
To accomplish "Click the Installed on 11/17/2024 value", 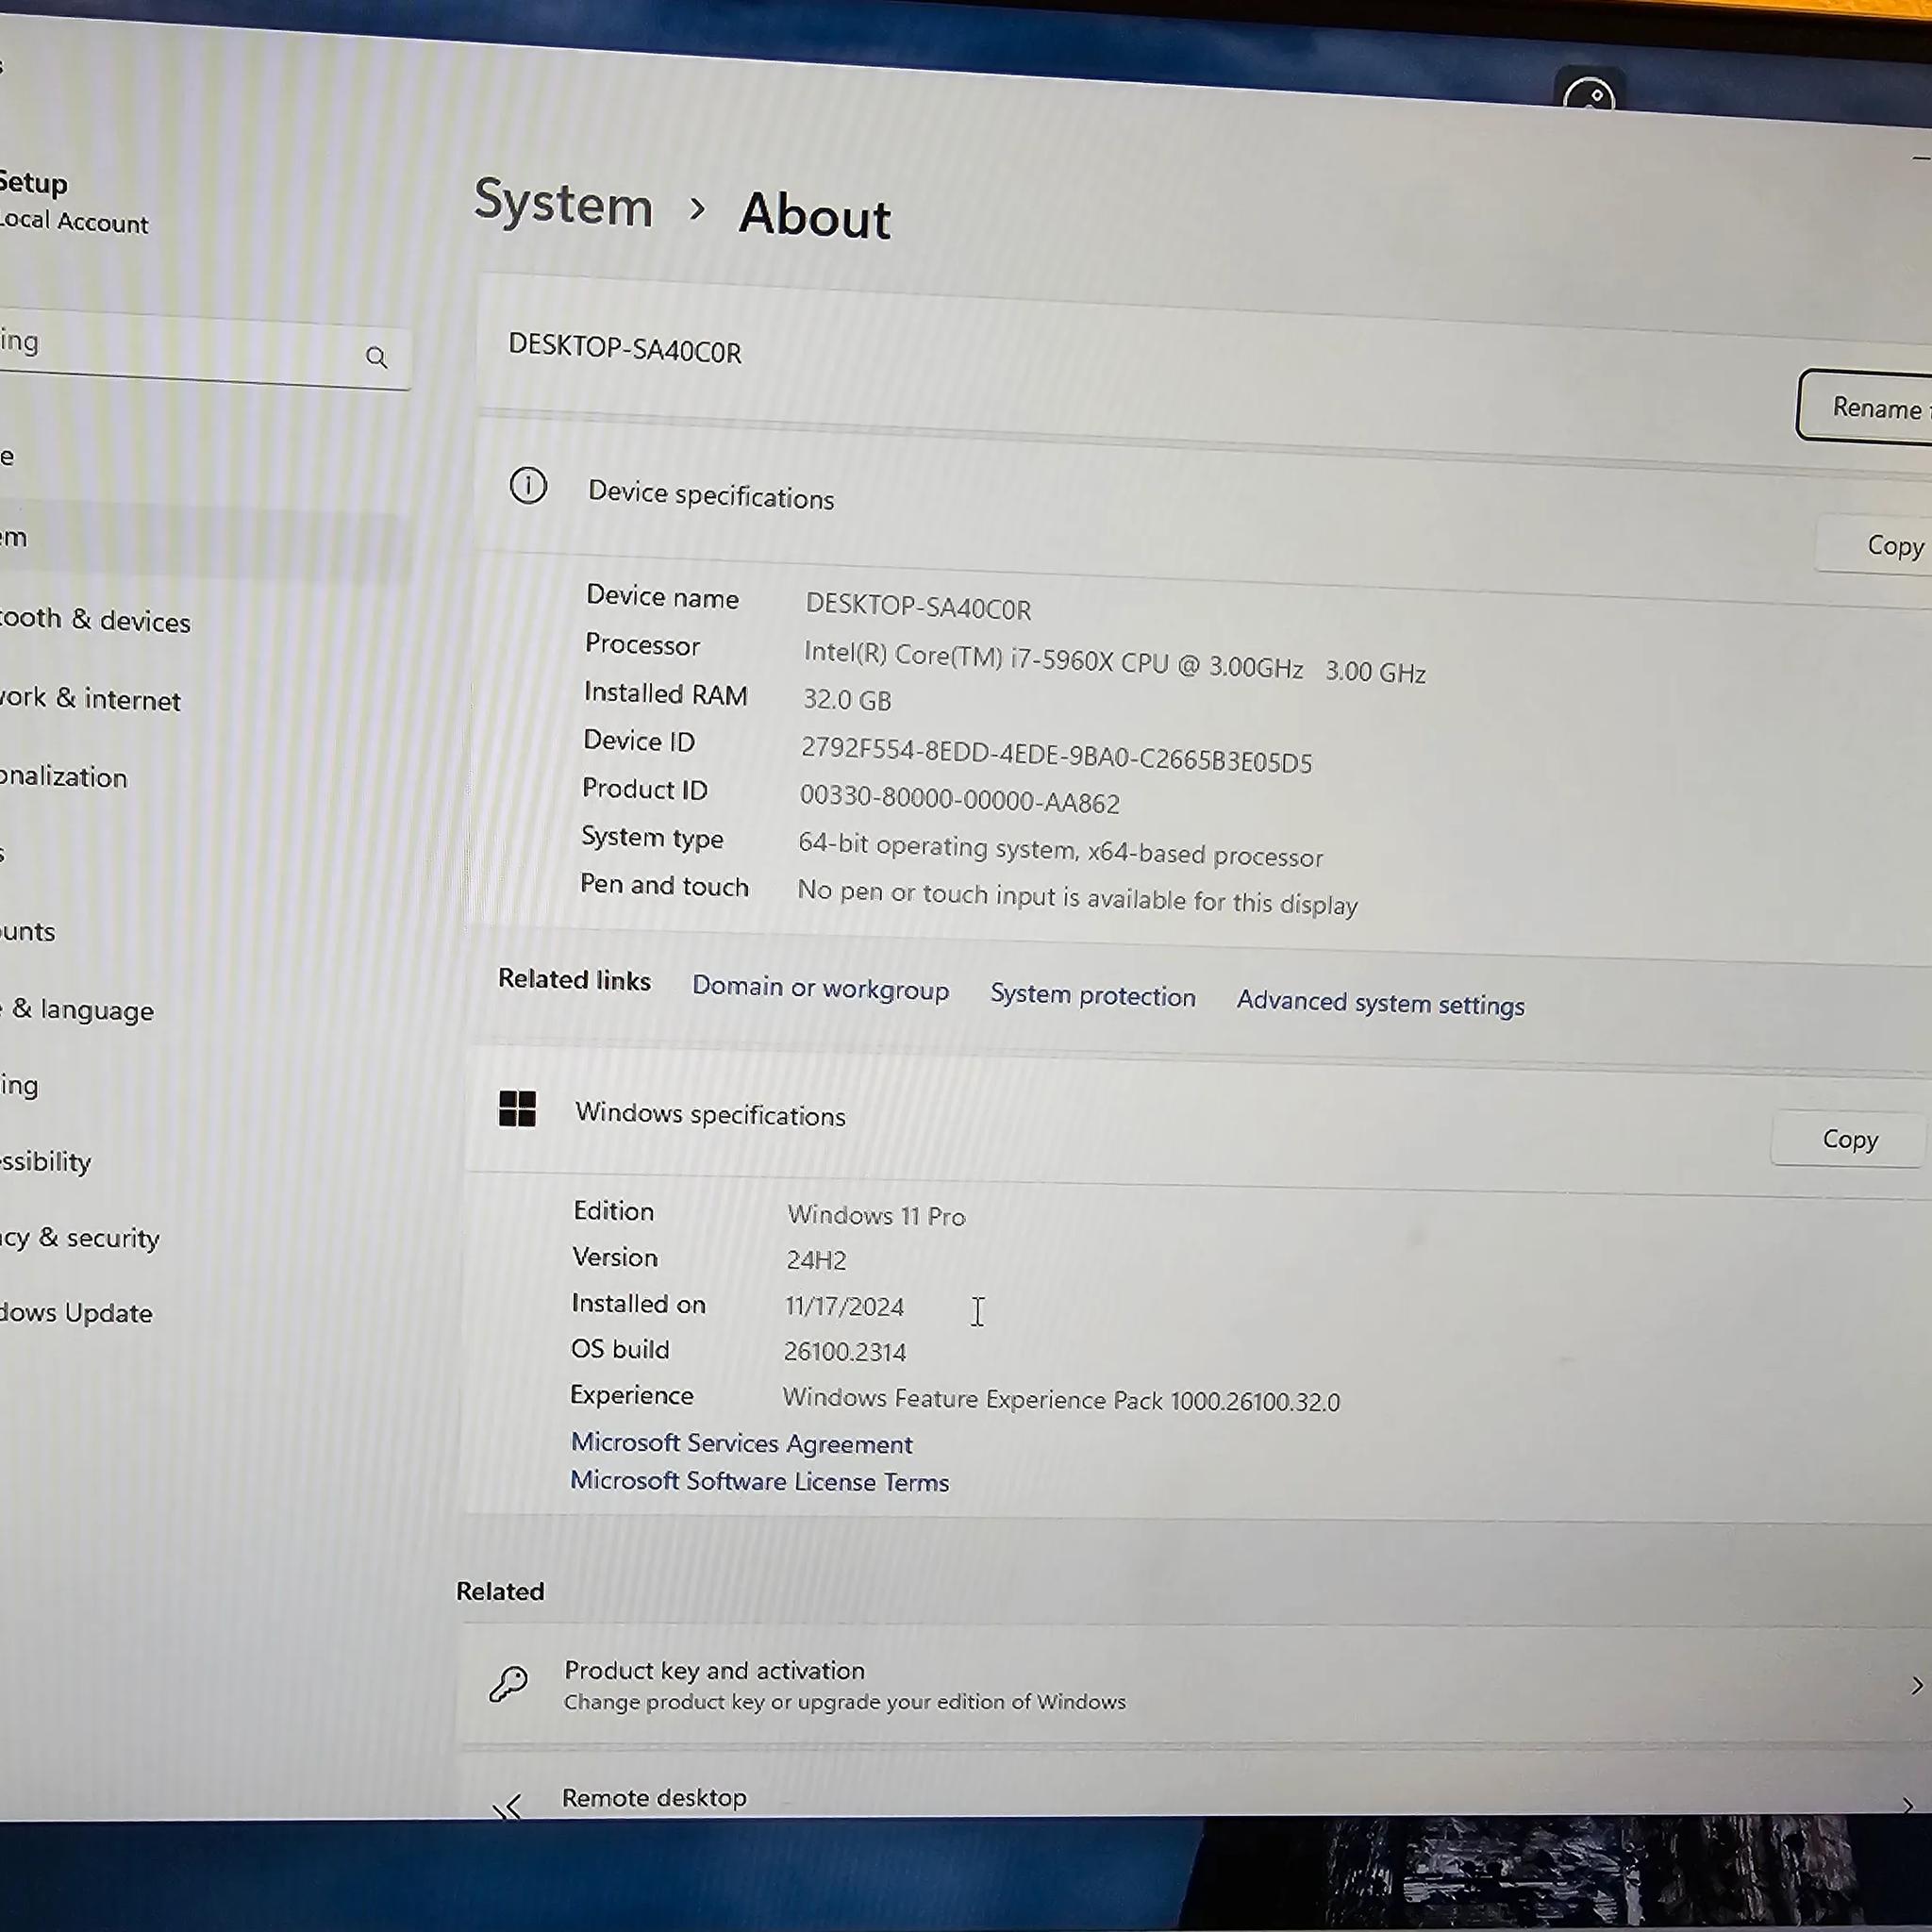I will point(843,1306).
